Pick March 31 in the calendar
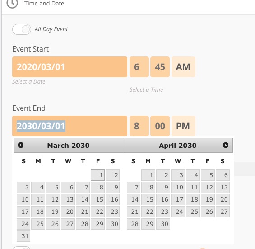255x249 pixels. coord(23,236)
